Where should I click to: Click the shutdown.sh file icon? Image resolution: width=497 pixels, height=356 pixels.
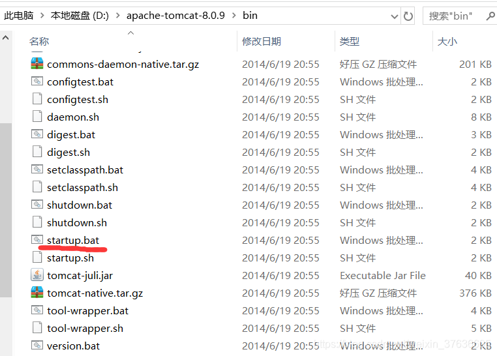(x=37, y=222)
